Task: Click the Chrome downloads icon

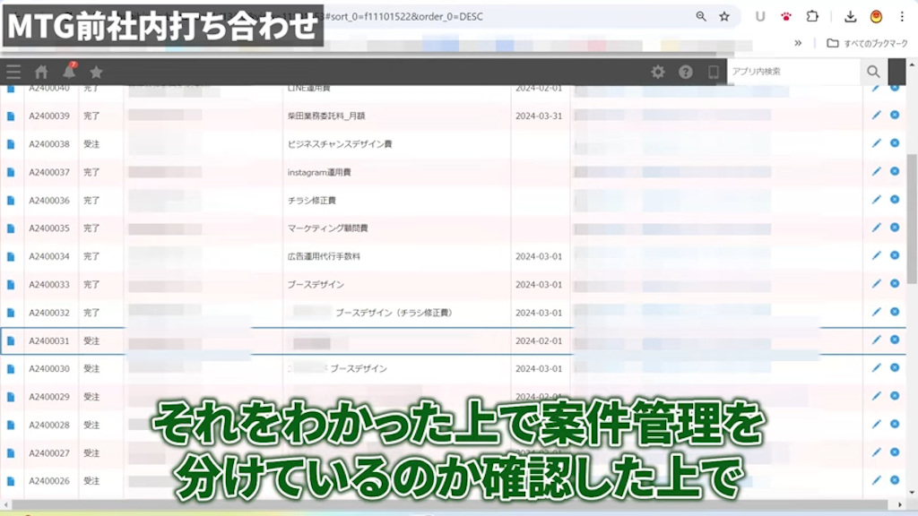Action: click(850, 16)
